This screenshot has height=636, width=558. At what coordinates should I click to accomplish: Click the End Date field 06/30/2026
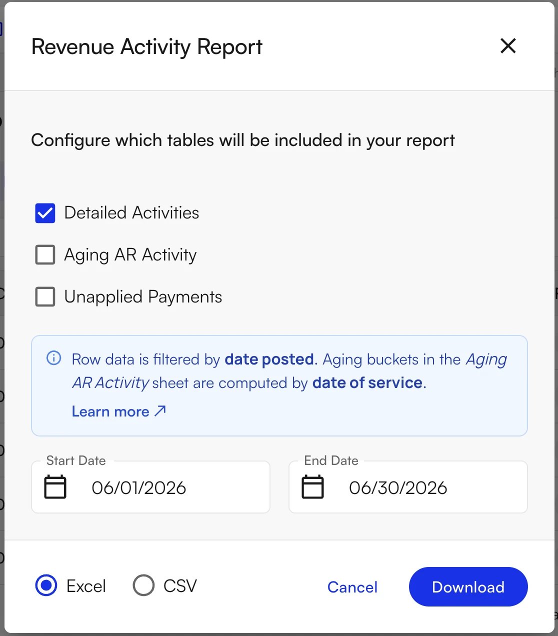click(408, 487)
